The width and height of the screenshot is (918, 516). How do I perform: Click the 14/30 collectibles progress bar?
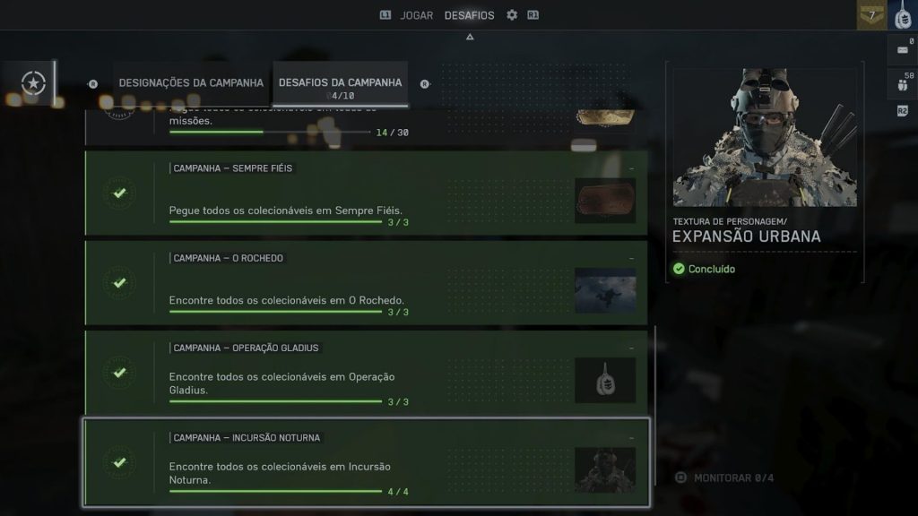point(270,133)
